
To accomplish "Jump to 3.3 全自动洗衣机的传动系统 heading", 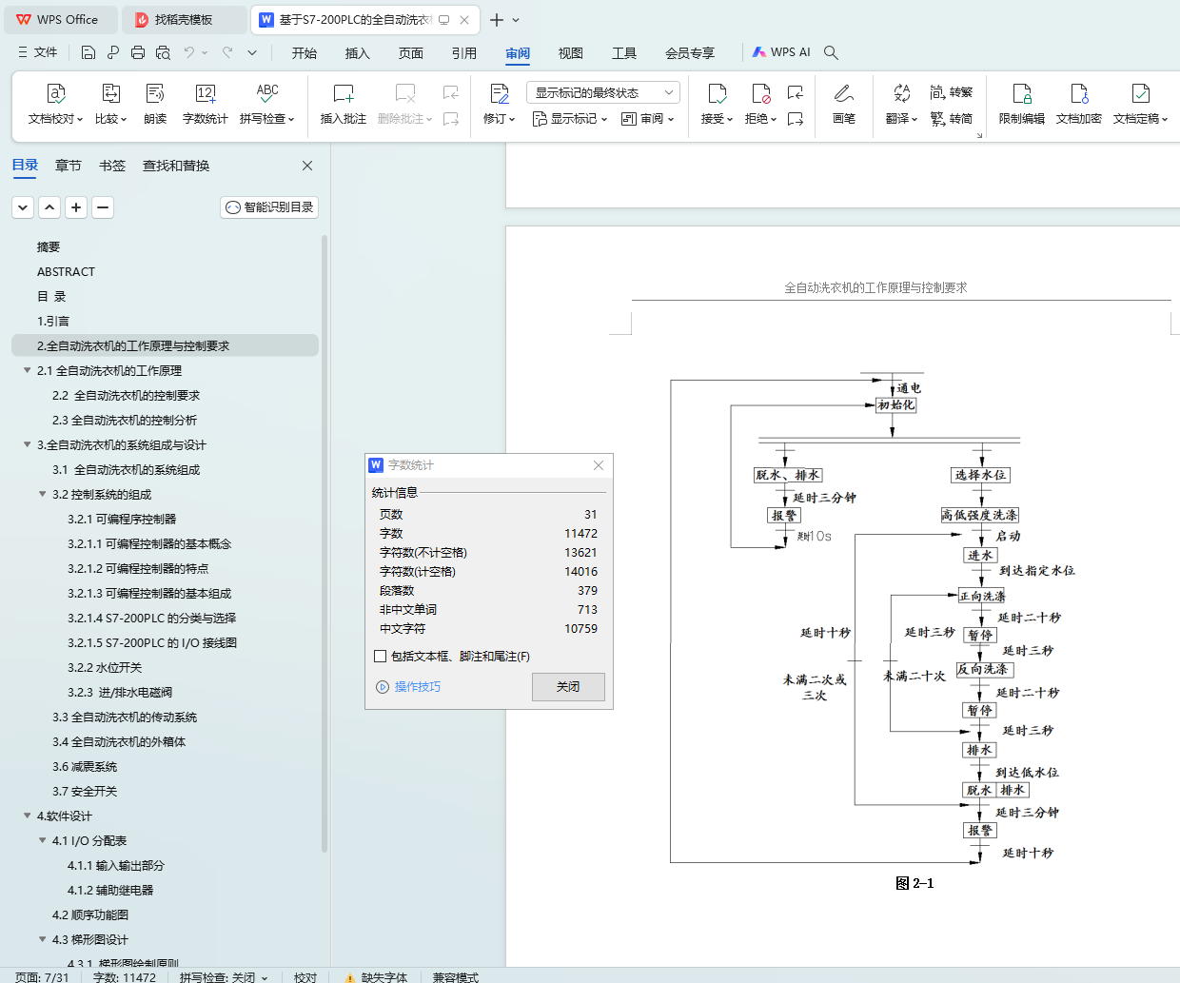I will click(x=125, y=717).
